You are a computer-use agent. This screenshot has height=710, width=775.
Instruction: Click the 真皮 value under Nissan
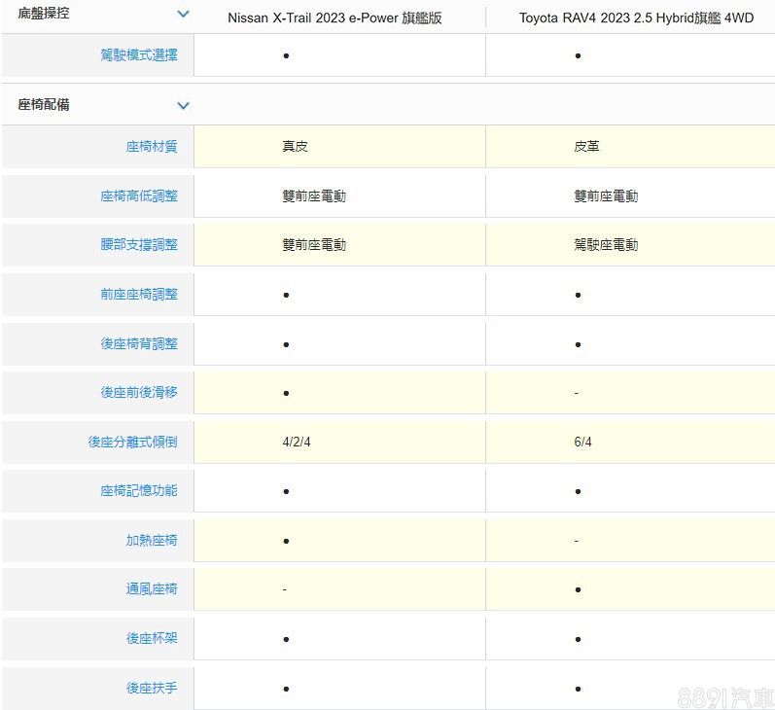pyautogui.click(x=295, y=147)
